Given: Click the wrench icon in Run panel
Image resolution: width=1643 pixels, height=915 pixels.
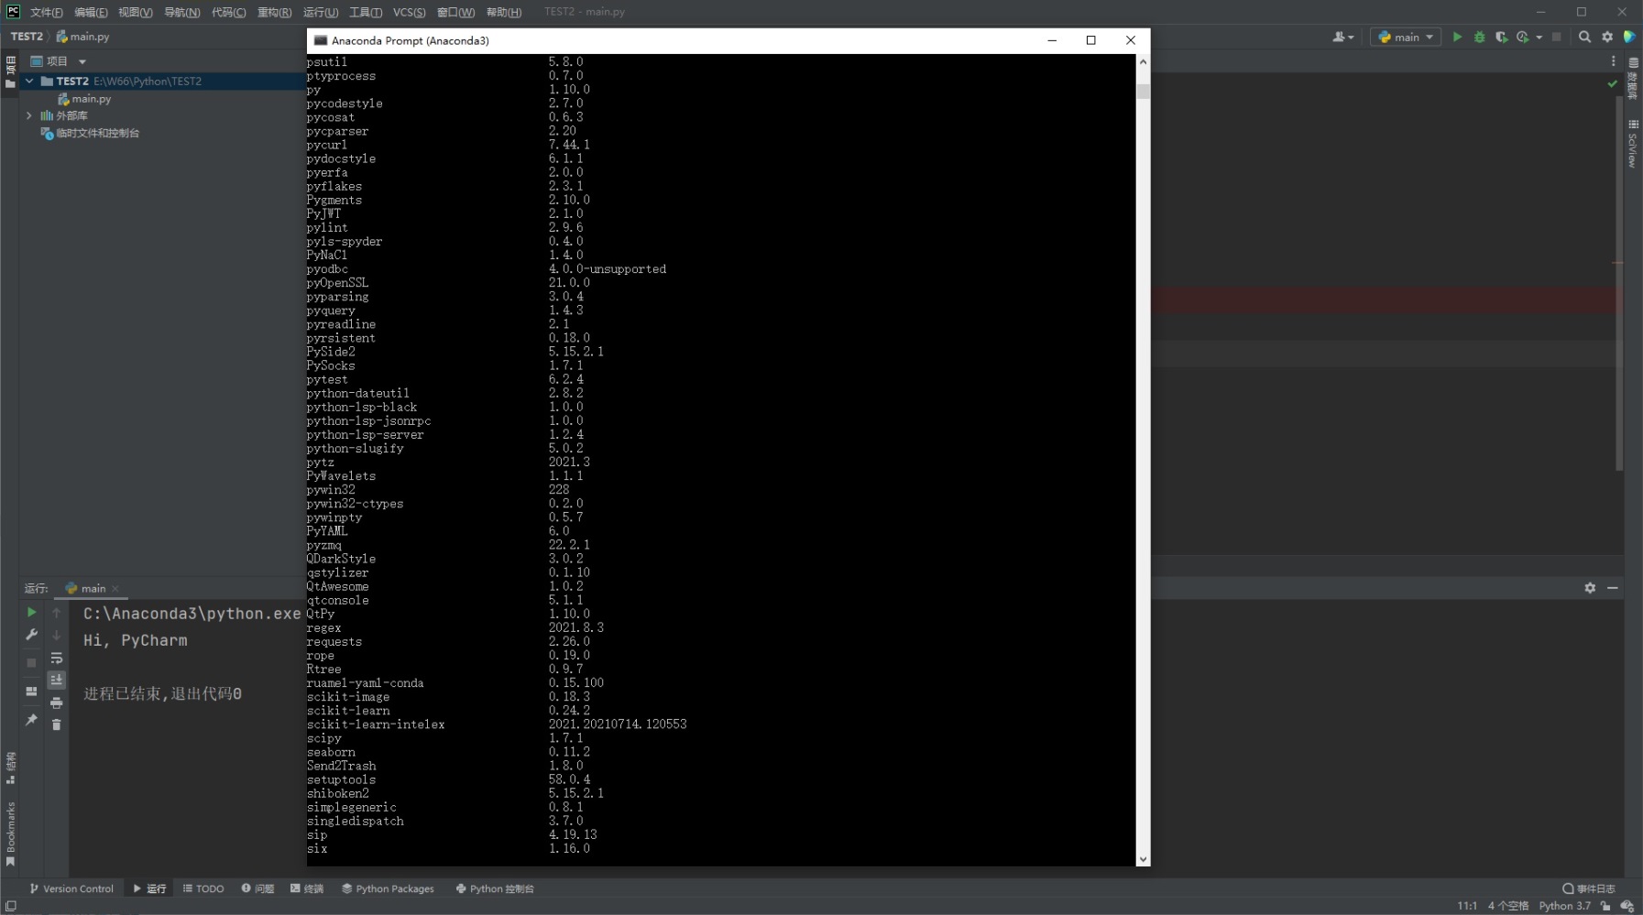Looking at the screenshot, I should [31, 635].
